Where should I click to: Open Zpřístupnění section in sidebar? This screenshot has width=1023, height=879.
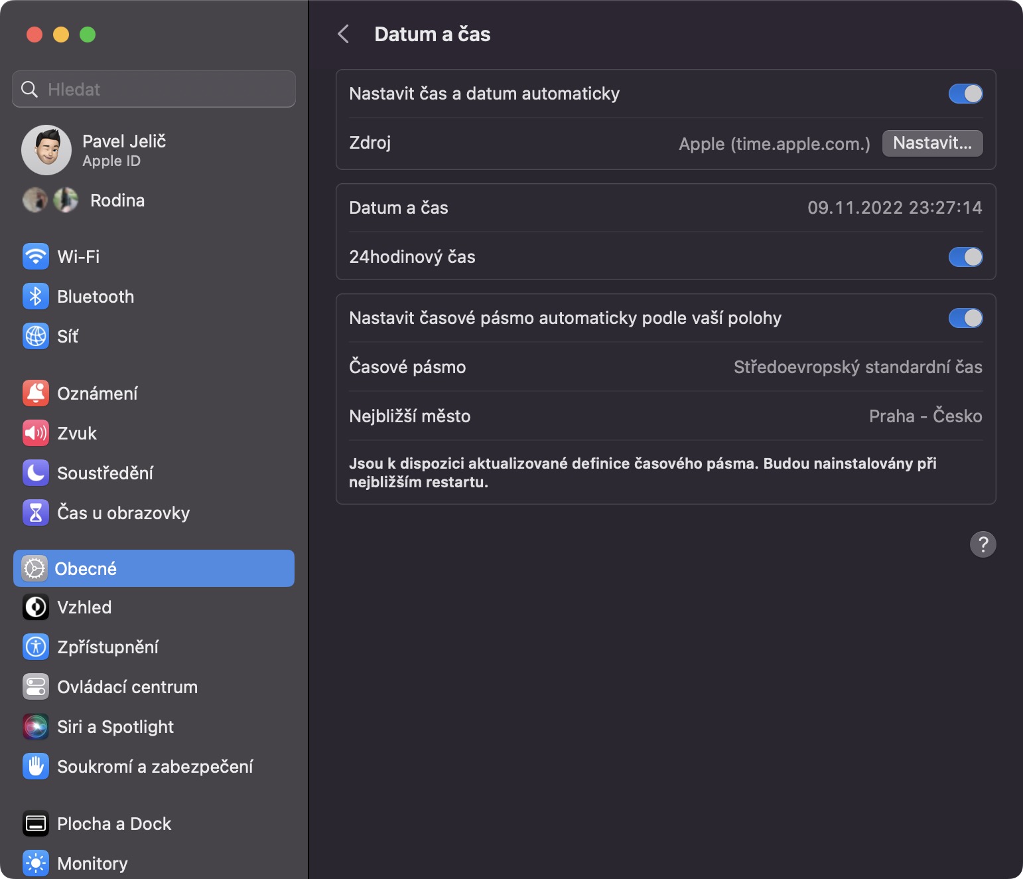tap(107, 647)
